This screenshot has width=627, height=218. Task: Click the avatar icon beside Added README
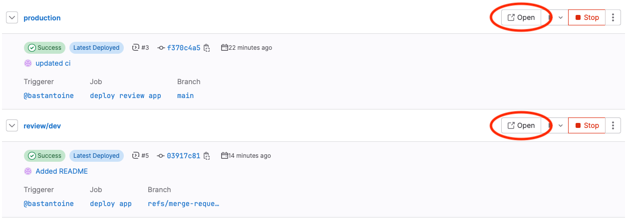(28, 171)
